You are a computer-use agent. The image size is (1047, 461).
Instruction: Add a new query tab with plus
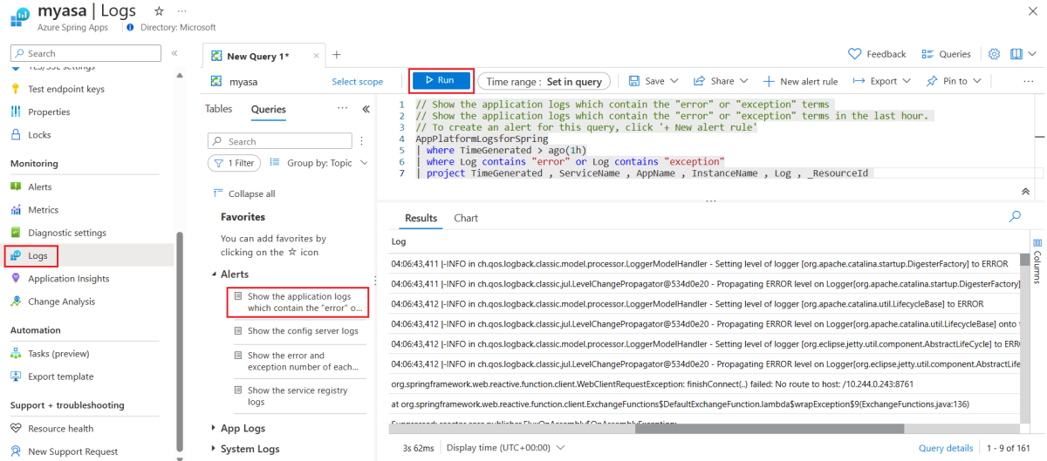tap(337, 55)
